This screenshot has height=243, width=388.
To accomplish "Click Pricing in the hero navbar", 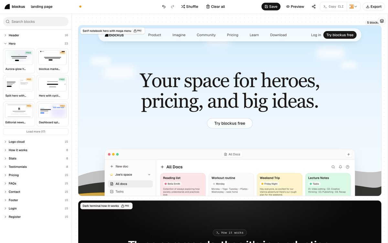I will [232, 35].
